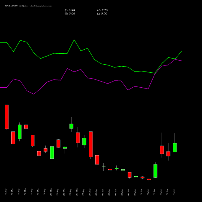Click the 25 May date label
This screenshot has width=202, height=202.
click(x=70, y=192)
